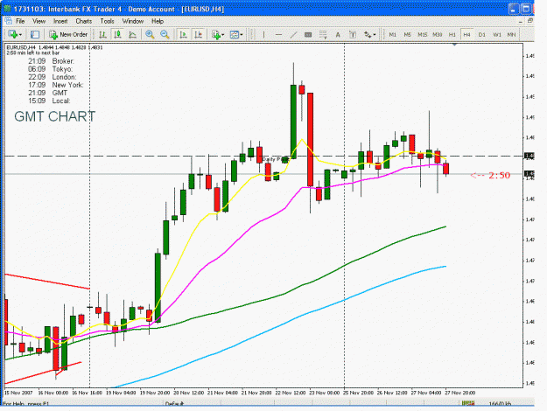Viewport: 547px width, 411px height.
Task: Zoom out on the chart
Action: (x=165, y=34)
